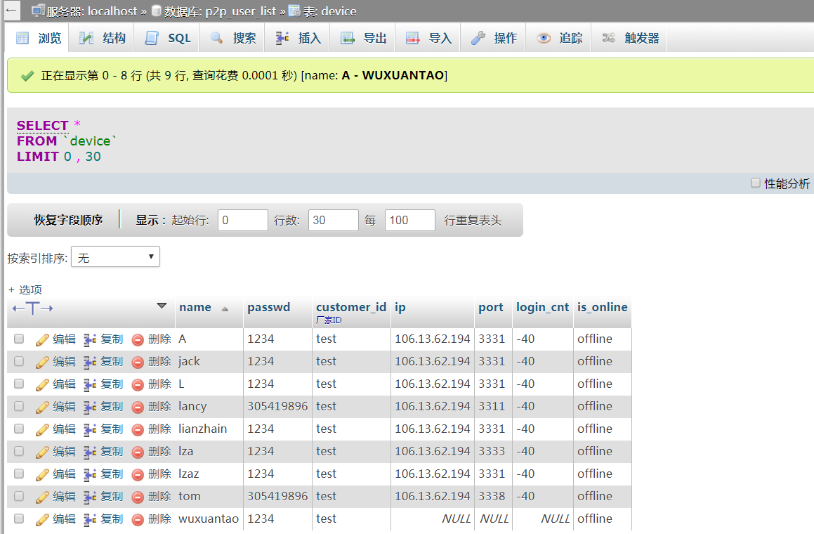Open the 操作 operations tab
Viewport: 814px width, 534px height.
coord(494,38)
